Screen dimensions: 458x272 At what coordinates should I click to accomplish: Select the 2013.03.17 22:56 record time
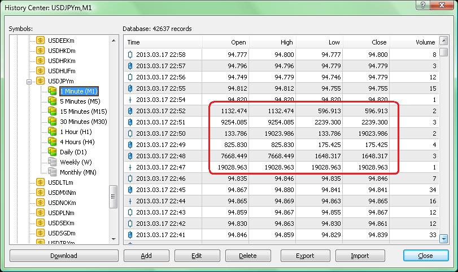tap(161, 77)
